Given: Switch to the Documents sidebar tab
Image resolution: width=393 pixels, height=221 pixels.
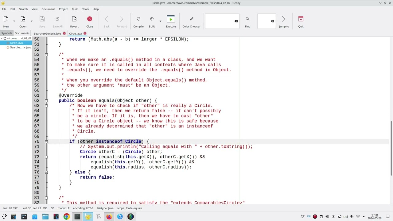Looking at the screenshot, I should [x=22, y=33].
